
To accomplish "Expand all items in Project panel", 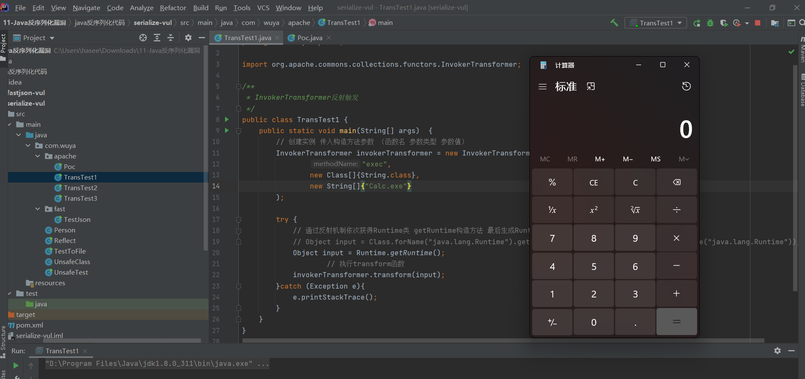I will (157, 38).
